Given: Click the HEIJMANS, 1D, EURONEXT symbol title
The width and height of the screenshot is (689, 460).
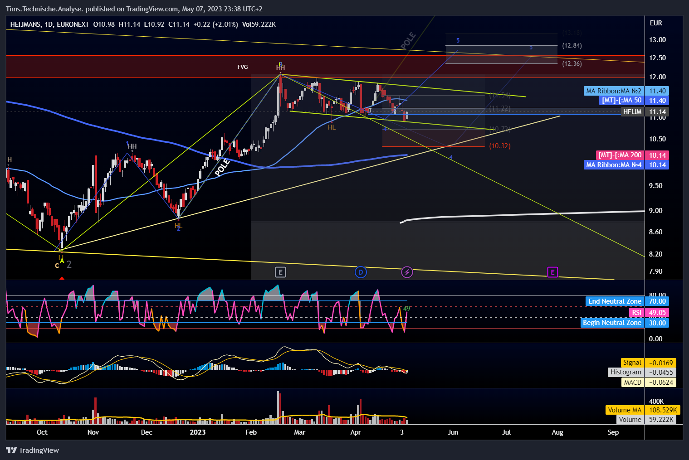Looking at the screenshot, I should (x=49, y=24).
